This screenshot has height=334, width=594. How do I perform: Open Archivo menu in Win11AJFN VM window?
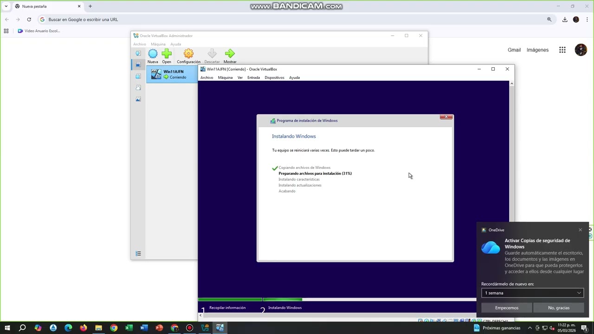click(x=207, y=77)
